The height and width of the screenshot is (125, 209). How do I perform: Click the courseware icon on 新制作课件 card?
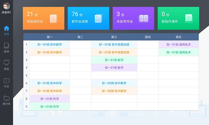[189, 18]
